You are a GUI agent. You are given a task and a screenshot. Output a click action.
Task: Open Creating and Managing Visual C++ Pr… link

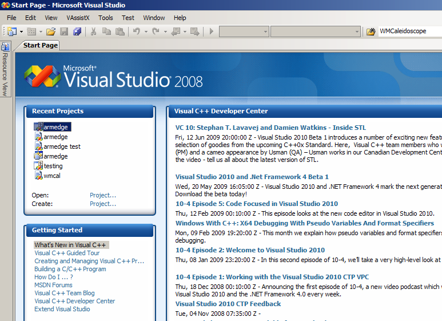[89, 261]
